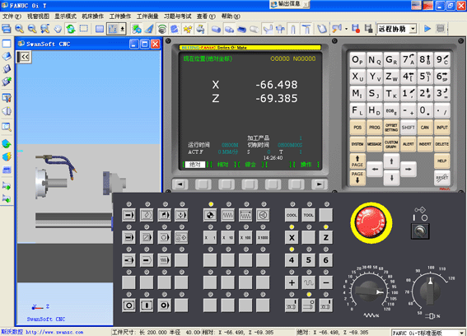Toggle the COOL coolant button
This screenshot has width=467, height=336.
[x=292, y=215]
